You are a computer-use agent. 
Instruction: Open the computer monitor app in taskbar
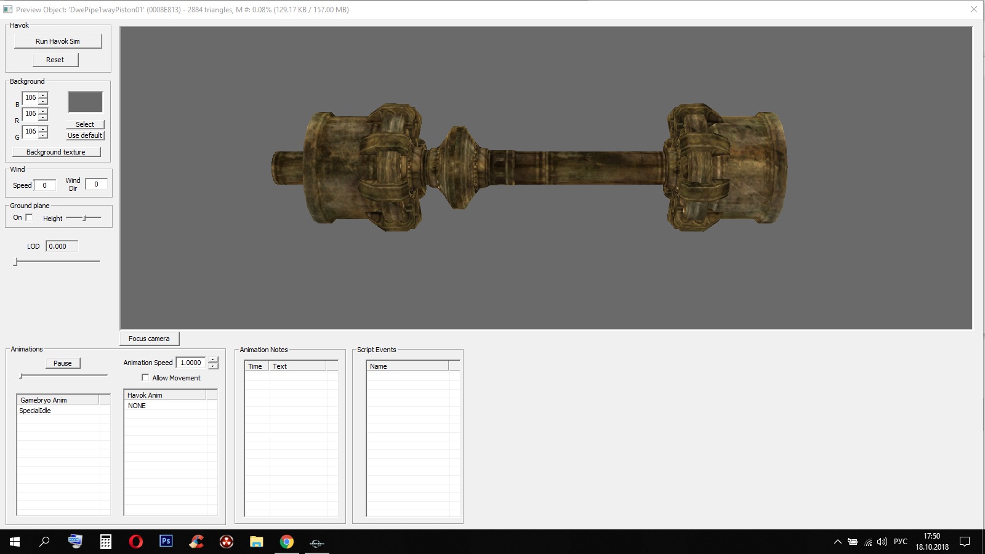[75, 542]
